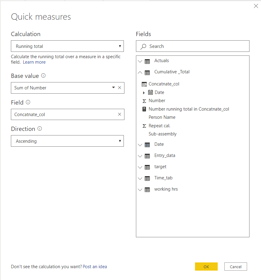Expand the Date table chevron

tap(140, 145)
